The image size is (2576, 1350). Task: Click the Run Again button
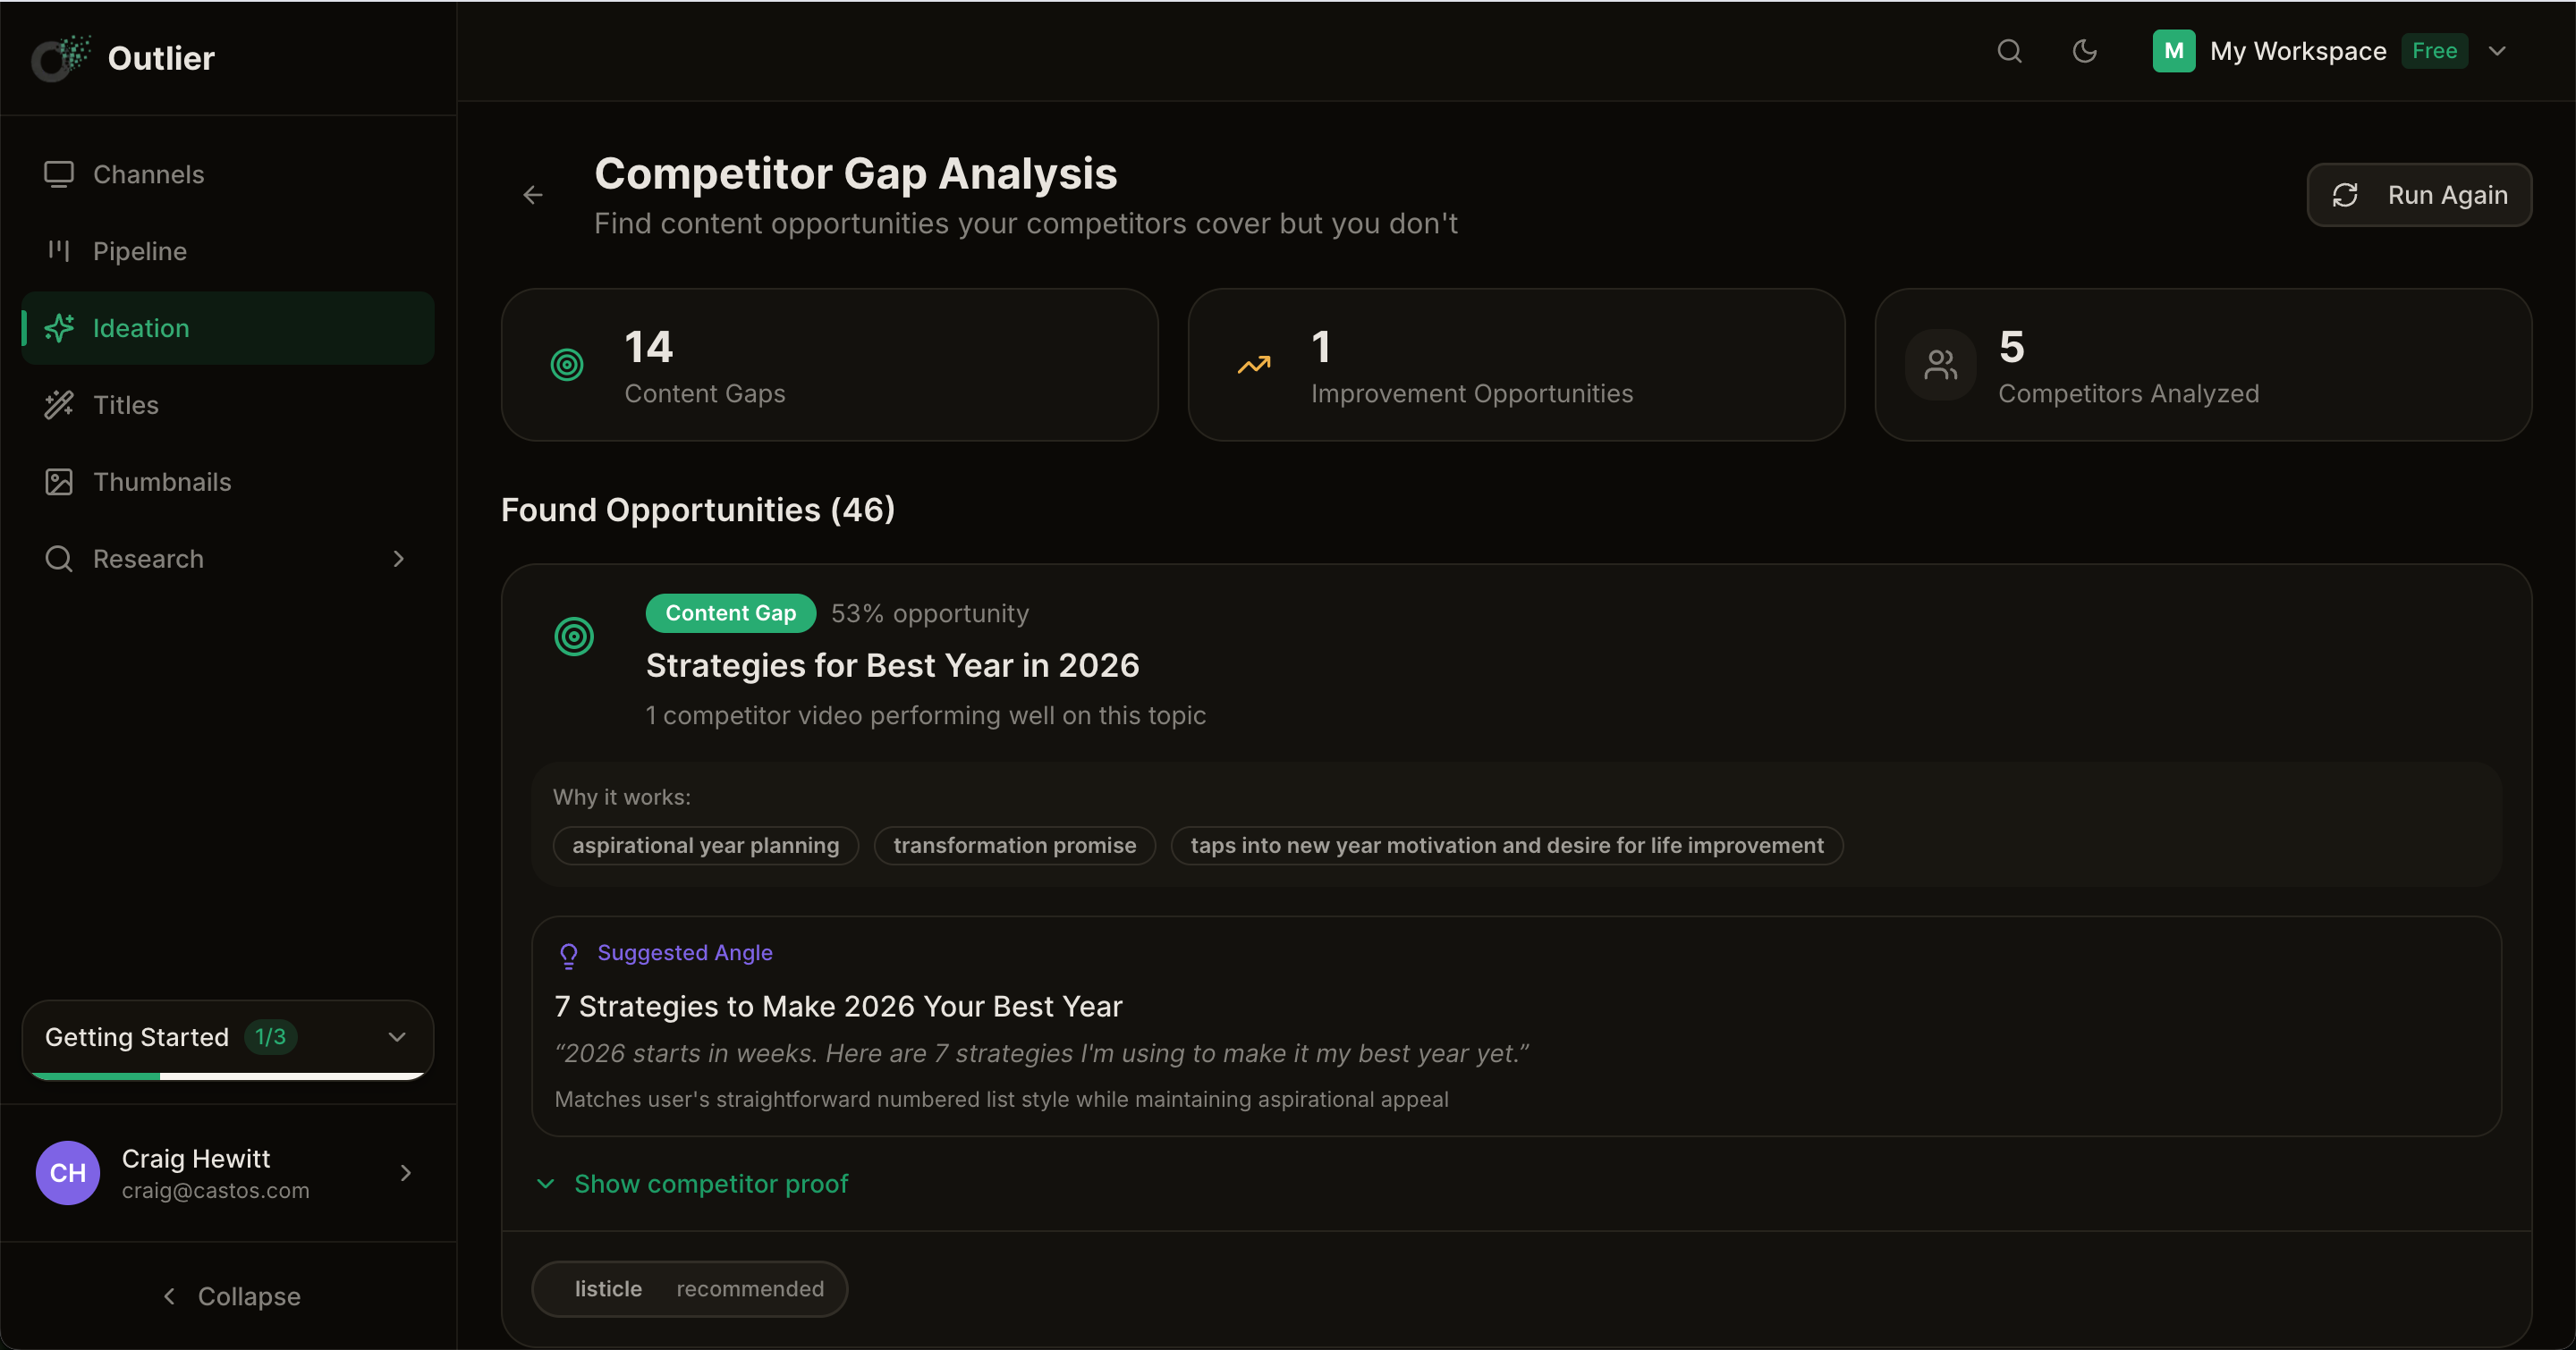tap(2419, 194)
